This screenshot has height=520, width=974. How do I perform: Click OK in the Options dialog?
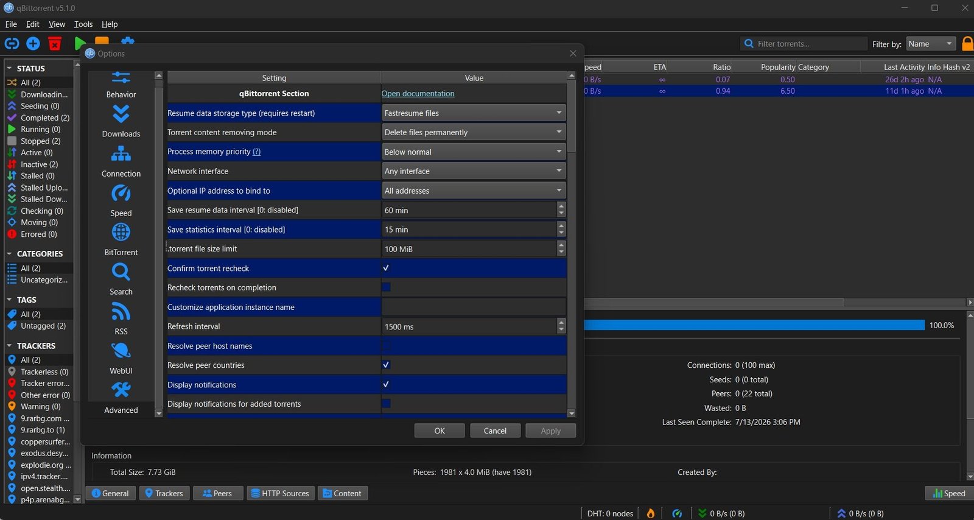pyautogui.click(x=440, y=430)
